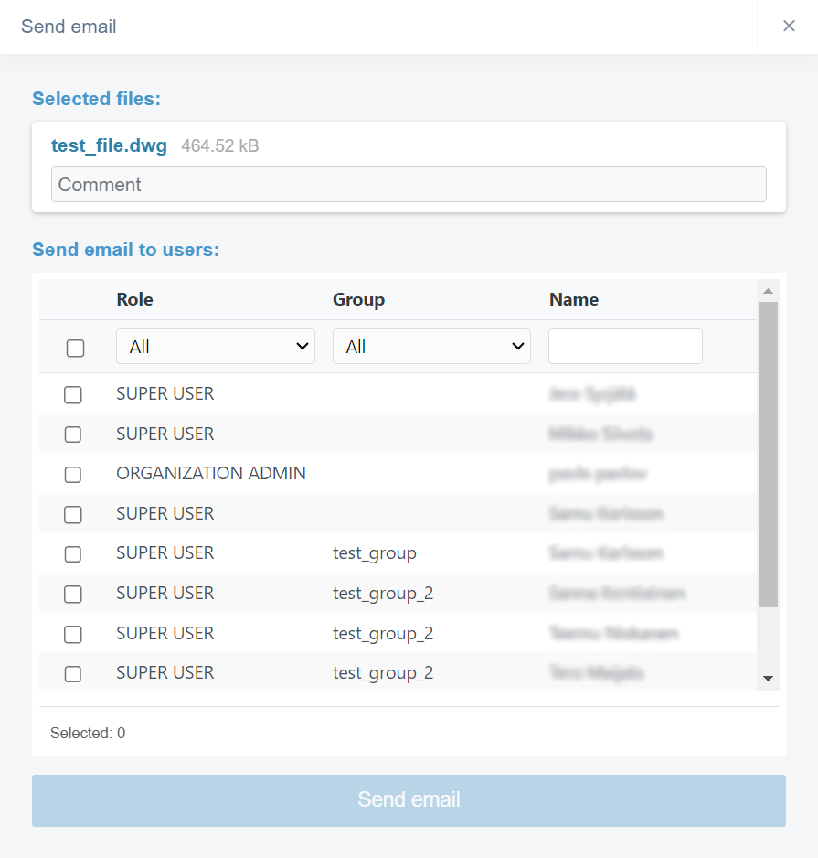Image resolution: width=818 pixels, height=858 pixels.
Task: Check the second SUPER USER row
Action: [x=73, y=434]
